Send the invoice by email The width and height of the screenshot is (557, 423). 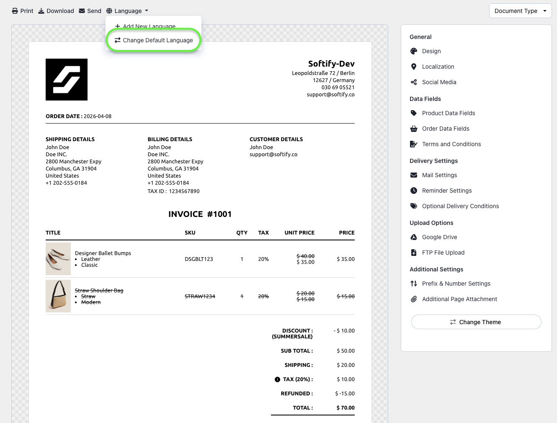click(x=90, y=11)
